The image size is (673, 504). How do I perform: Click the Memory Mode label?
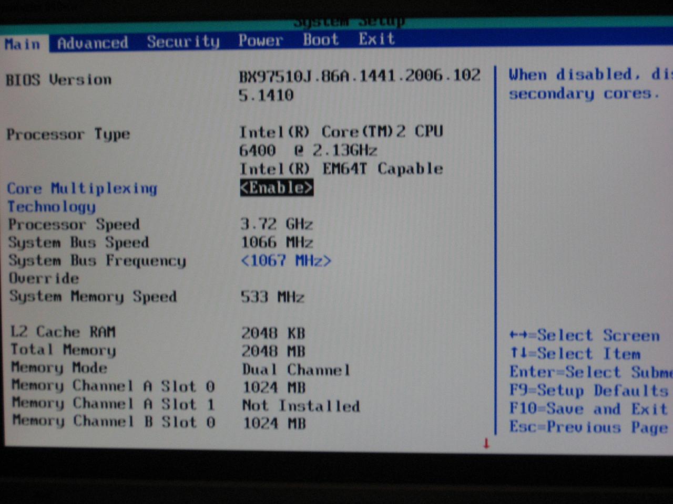coord(59,367)
